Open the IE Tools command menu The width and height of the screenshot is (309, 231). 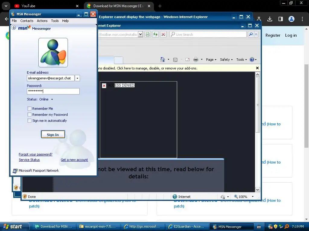point(241,60)
